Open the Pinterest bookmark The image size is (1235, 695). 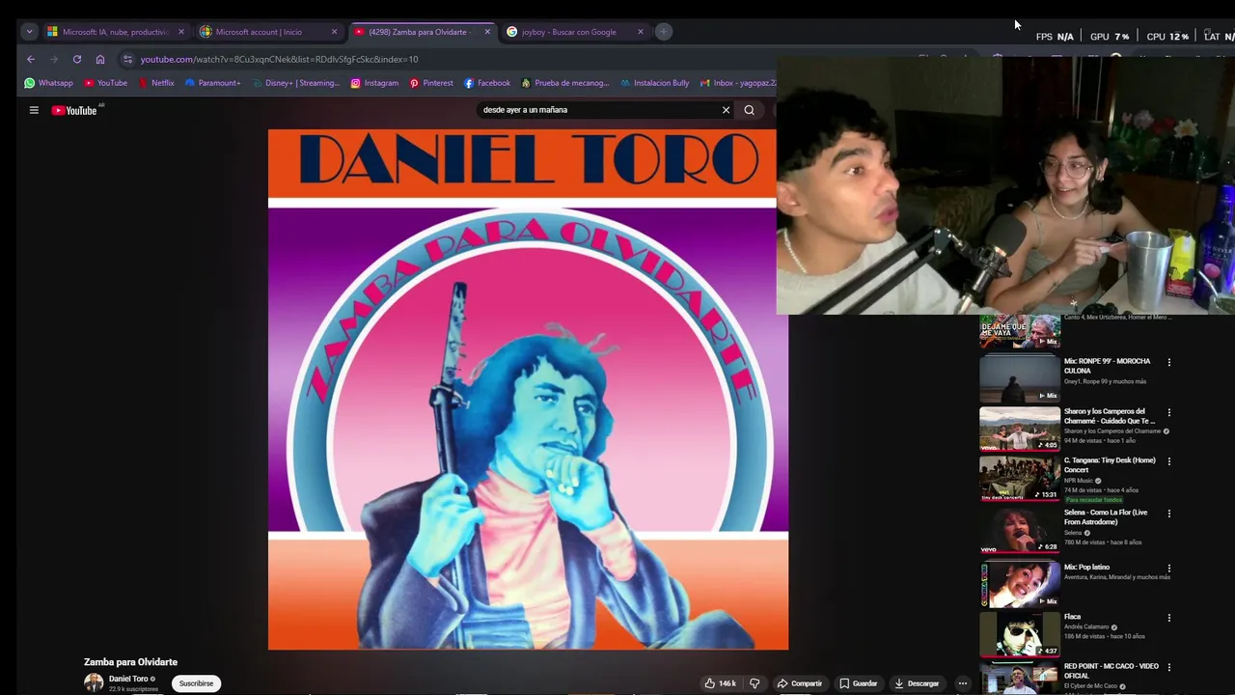tap(431, 83)
